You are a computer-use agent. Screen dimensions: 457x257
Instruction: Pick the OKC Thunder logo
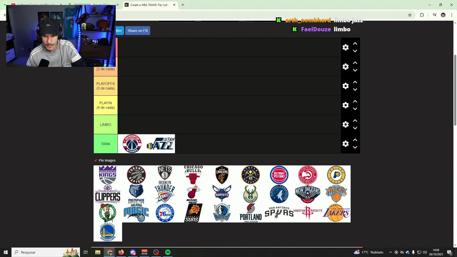click(x=165, y=194)
